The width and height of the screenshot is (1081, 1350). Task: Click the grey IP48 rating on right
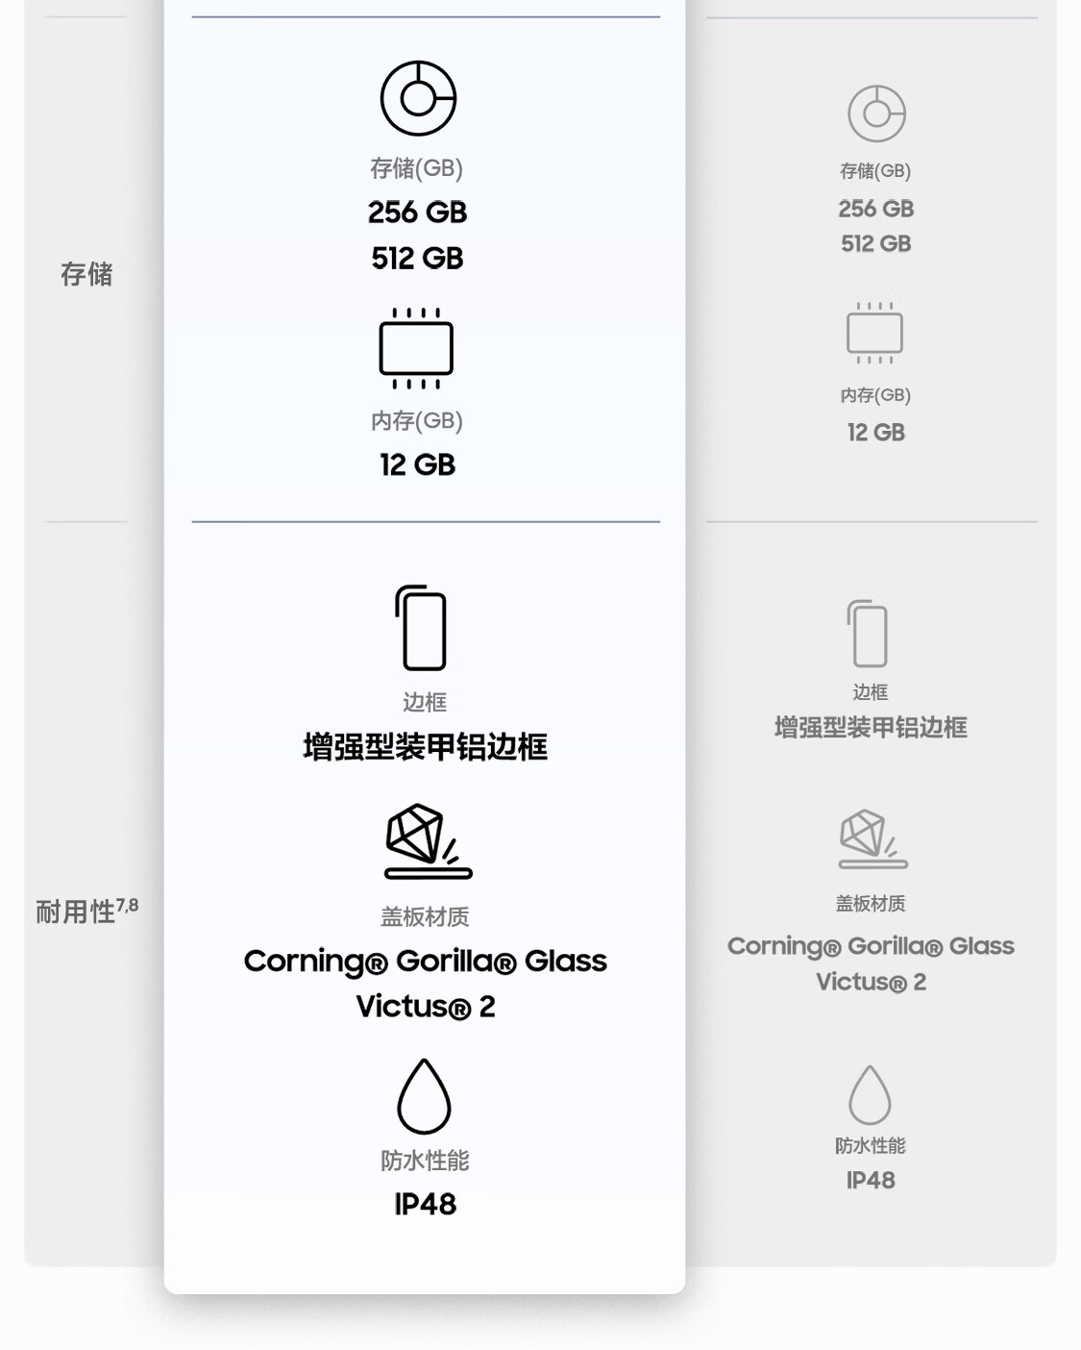click(871, 1181)
